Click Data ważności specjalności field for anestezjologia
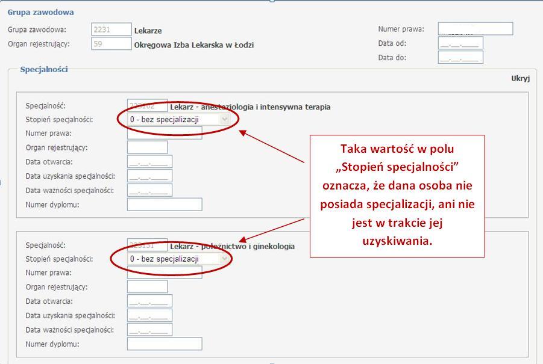543x364 pixels. [149, 191]
